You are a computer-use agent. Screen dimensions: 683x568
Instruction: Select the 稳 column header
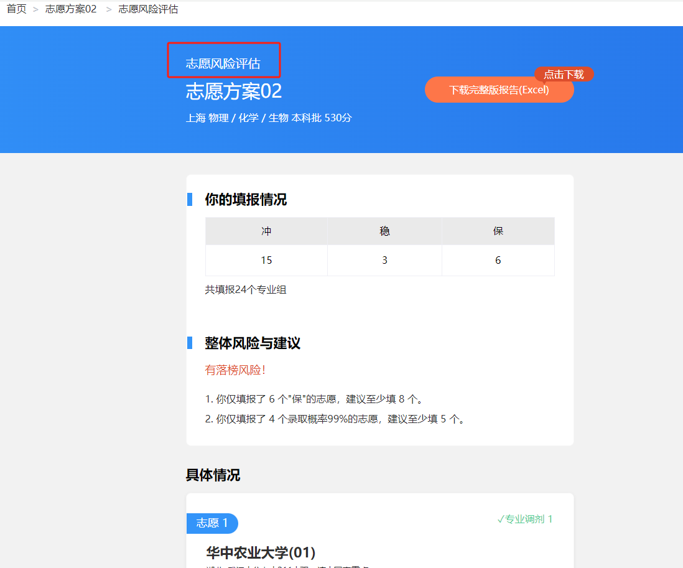[x=384, y=231]
